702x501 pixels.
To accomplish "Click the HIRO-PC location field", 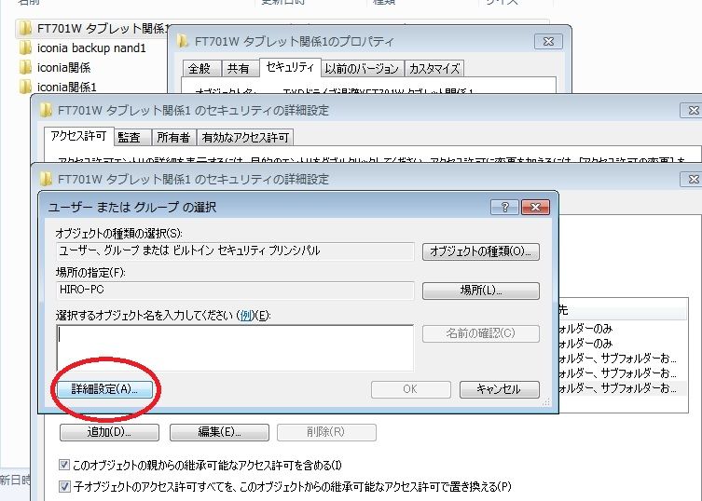I will pyautogui.click(x=235, y=290).
